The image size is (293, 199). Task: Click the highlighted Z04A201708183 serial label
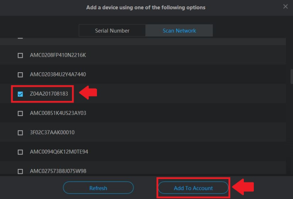tap(49, 94)
